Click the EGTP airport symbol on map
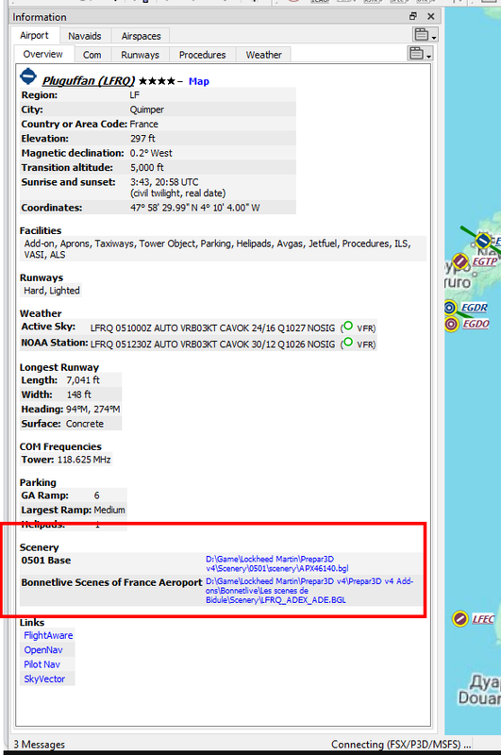The width and height of the screenshot is (501, 755). [x=460, y=262]
